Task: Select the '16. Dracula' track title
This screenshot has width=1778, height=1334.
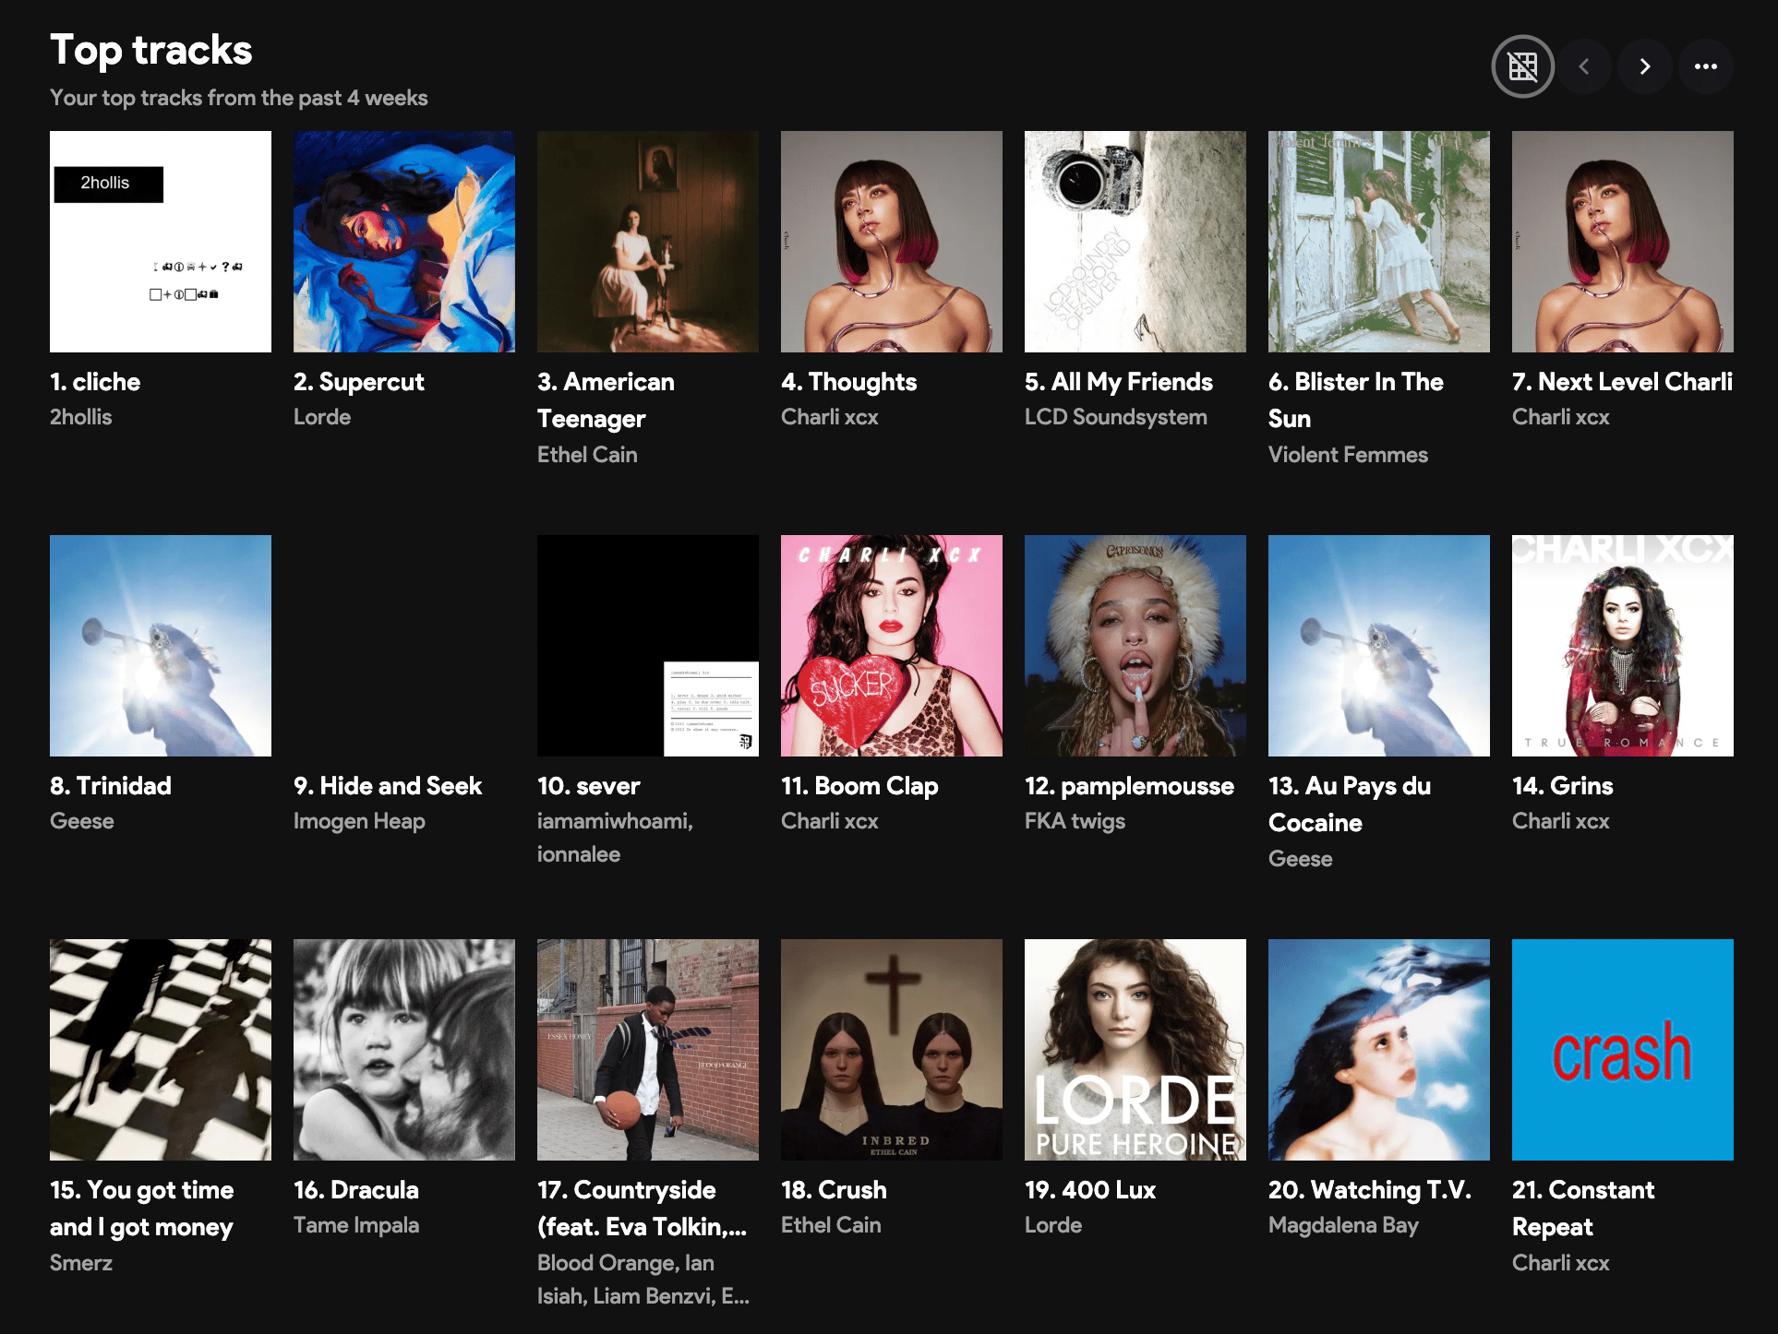Action: point(356,1190)
